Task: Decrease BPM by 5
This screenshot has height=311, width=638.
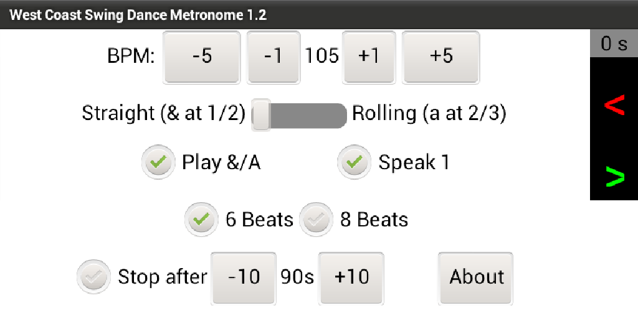Action: pos(202,57)
